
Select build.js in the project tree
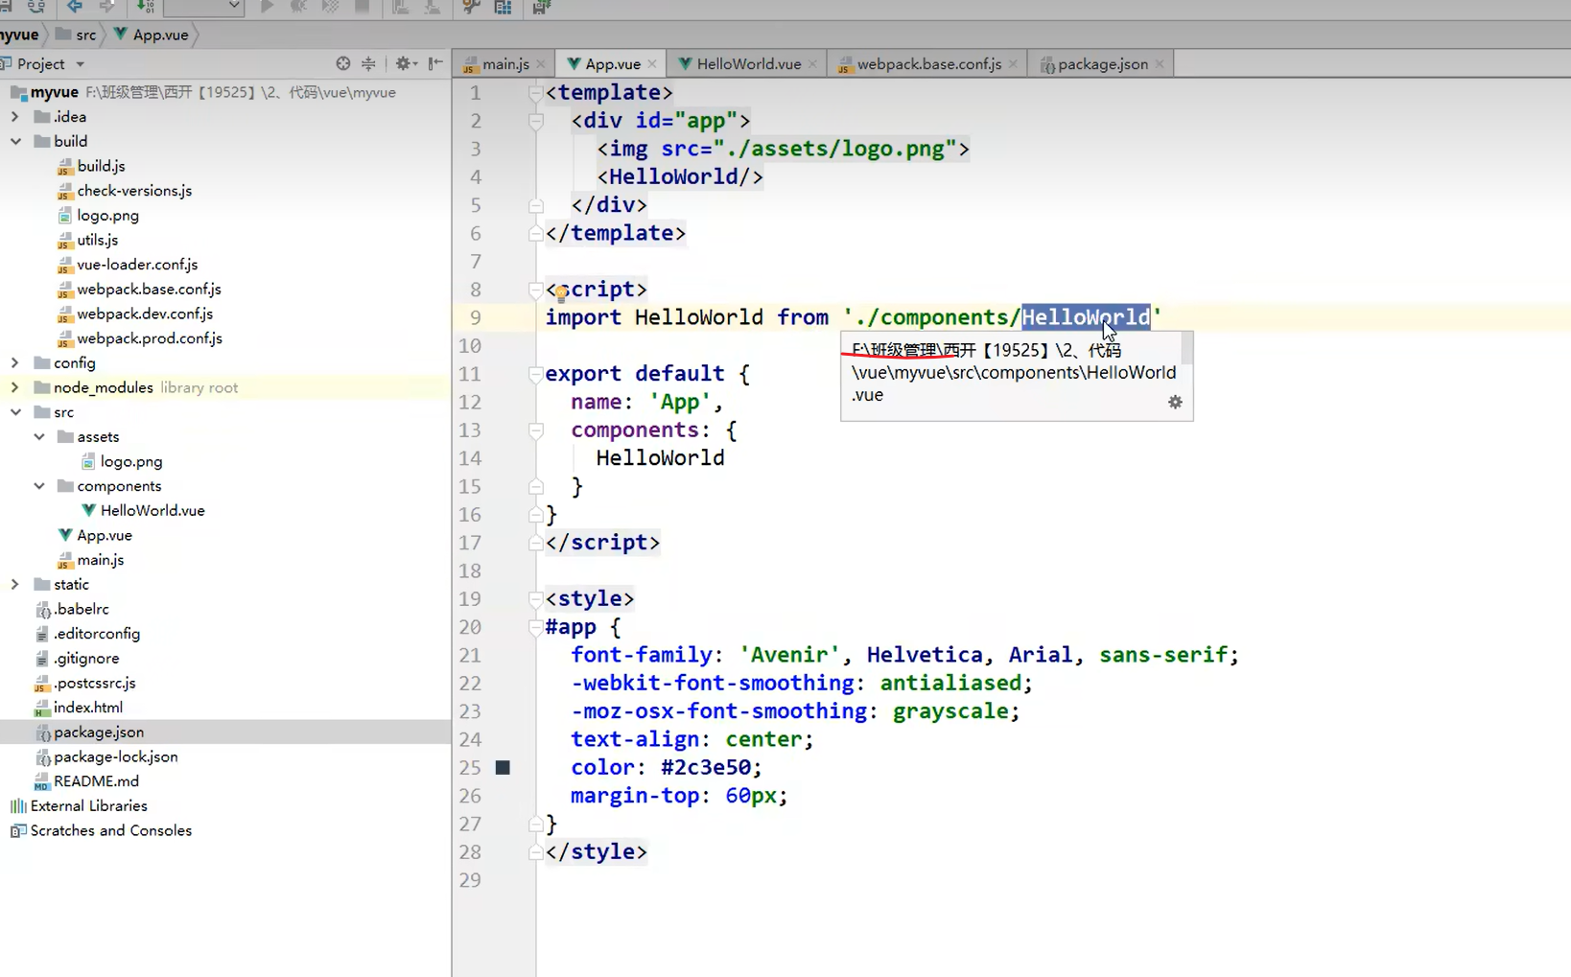pyautogui.click(x=101, y=166)
